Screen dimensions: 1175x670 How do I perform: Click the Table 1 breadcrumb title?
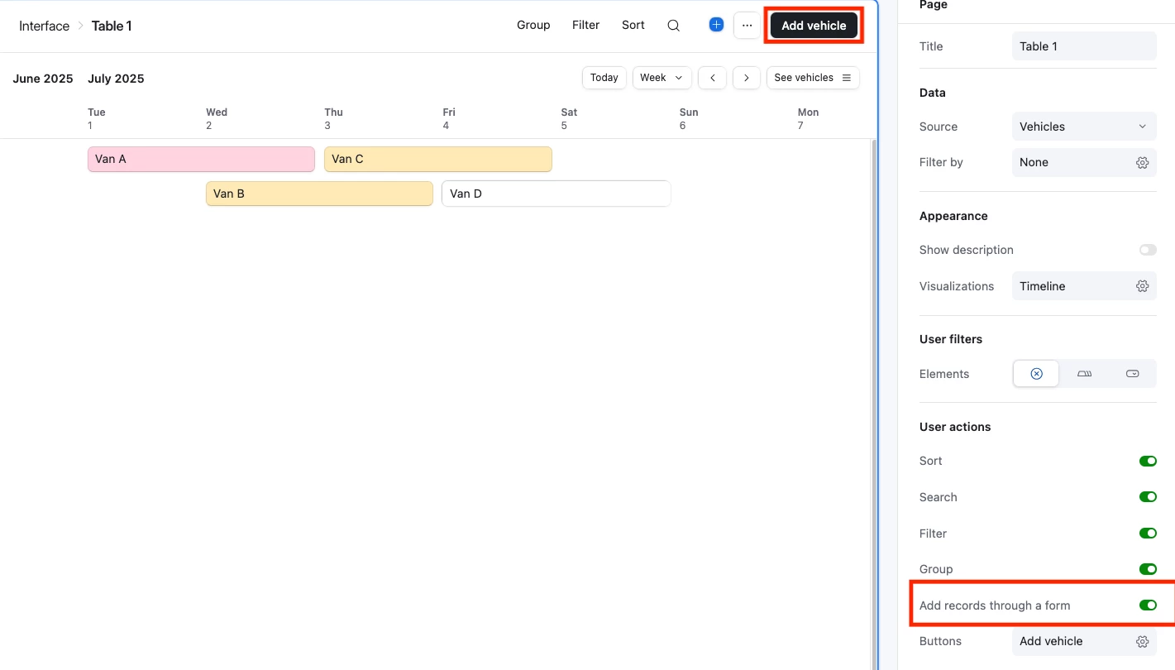click(112, 26)
